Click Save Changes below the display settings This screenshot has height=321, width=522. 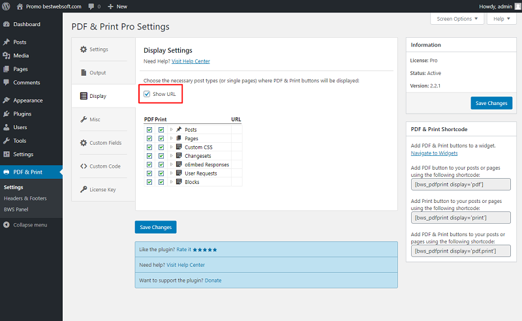155,227
